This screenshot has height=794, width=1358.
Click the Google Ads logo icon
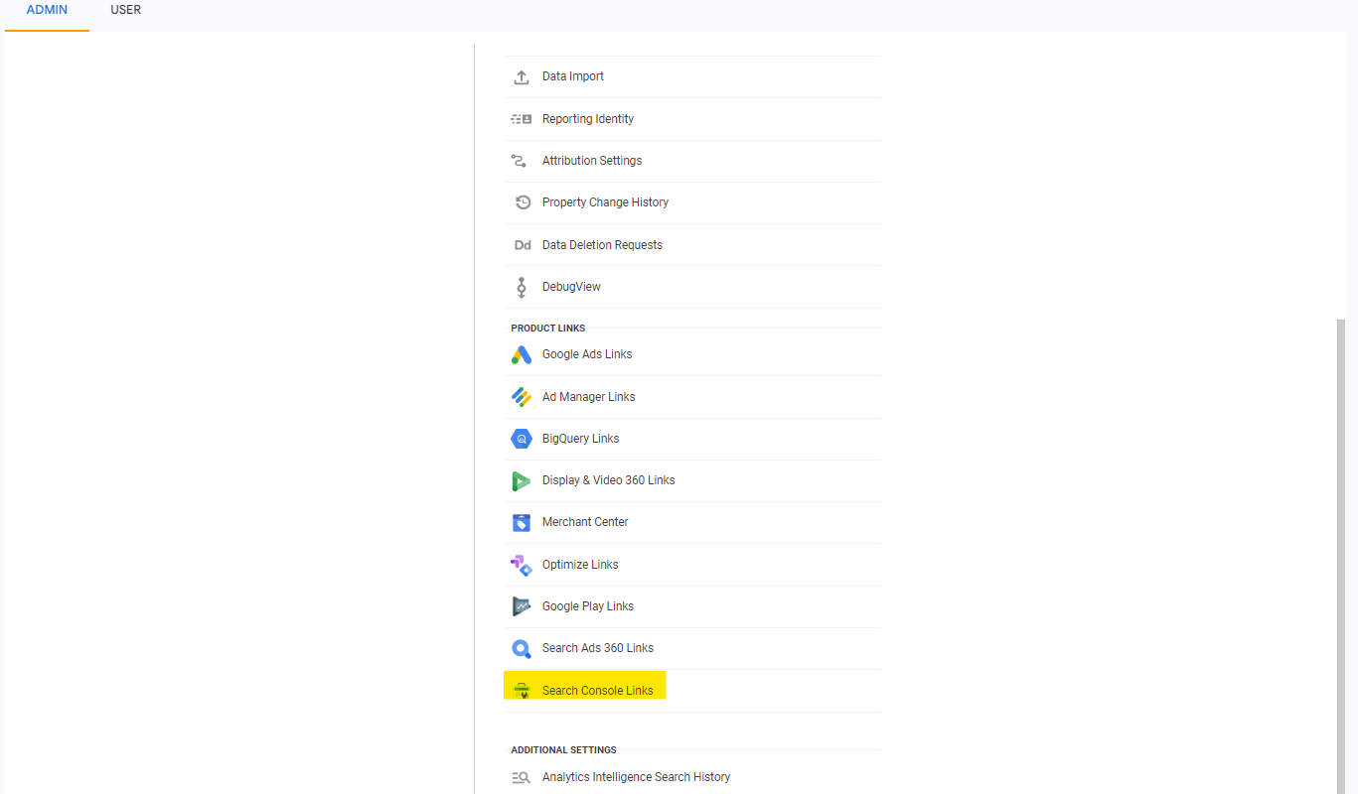click(x=522, y=354)
